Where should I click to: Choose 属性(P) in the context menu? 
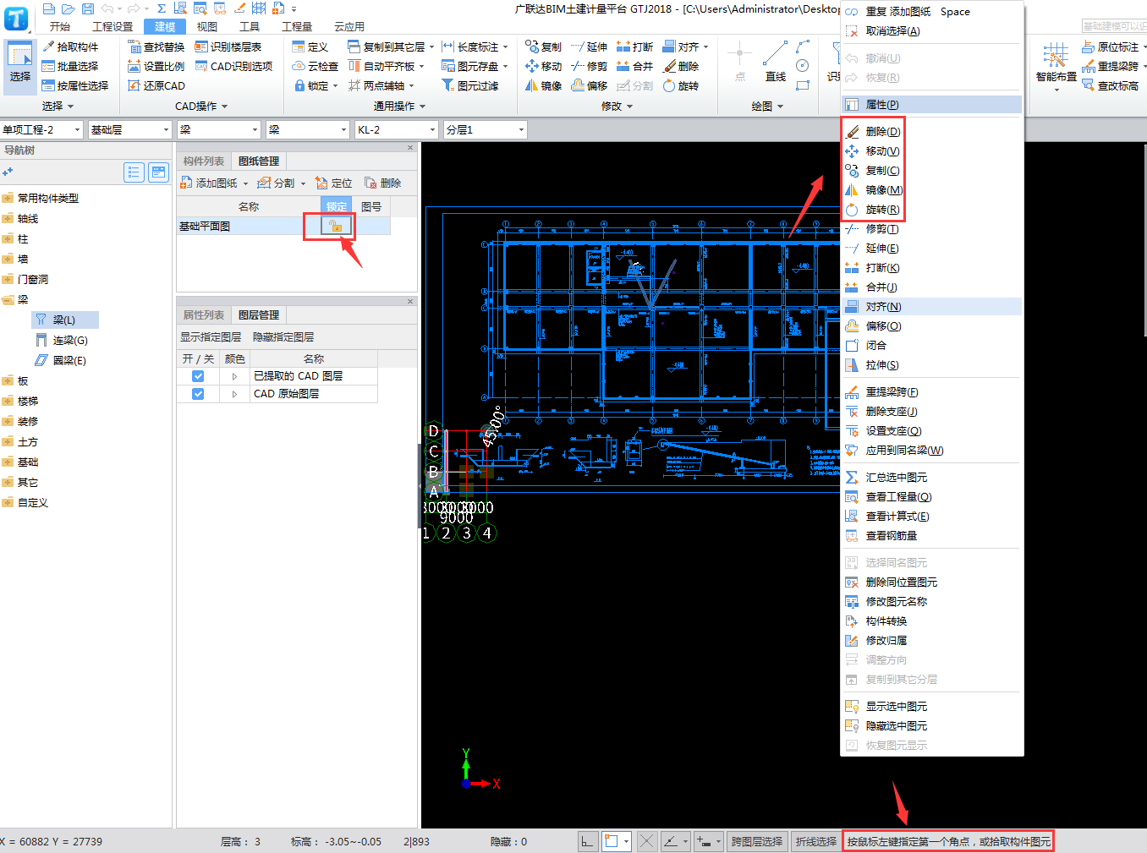point(932,104)
